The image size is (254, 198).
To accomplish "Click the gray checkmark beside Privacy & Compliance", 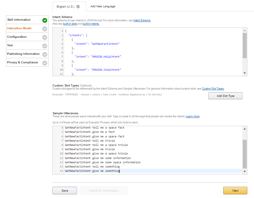I will tap(45, 63).
